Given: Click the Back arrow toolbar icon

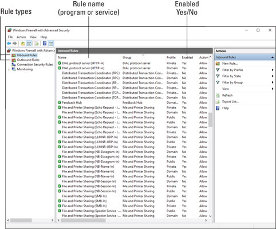Looking at the screenshot, I should coord(9,44).
